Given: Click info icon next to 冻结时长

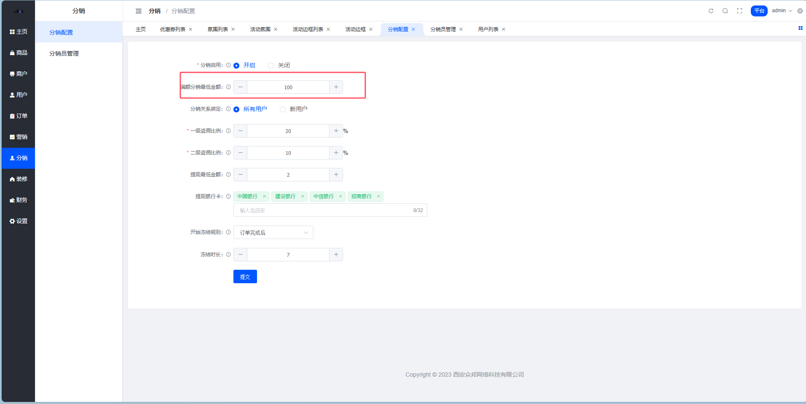Looking at the screenshot, I should [228, 255].
